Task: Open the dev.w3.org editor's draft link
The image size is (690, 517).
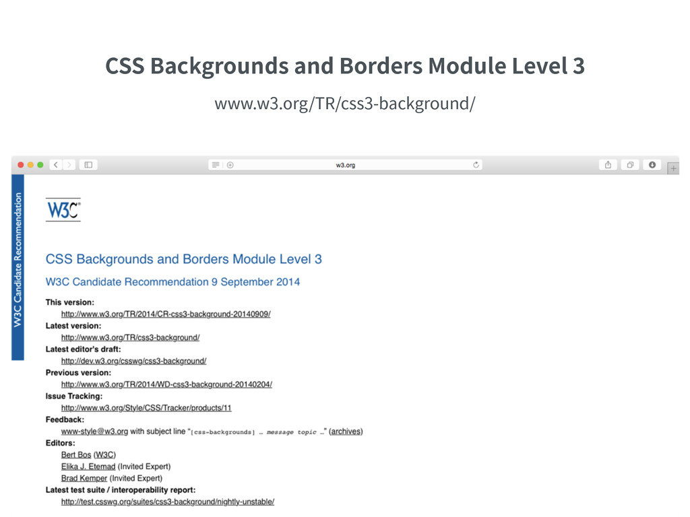Action: tap(134, 361)
